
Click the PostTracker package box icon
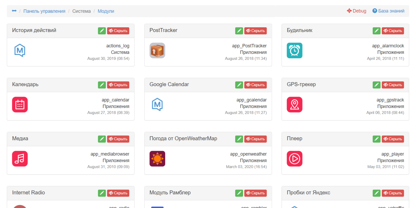(157, 50)
